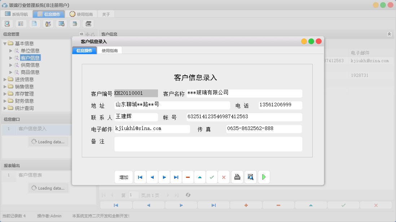Select the search magnifier toolbar icon
Image resolution: width=396 pixels, height=222 pixels.
point(7,23)
